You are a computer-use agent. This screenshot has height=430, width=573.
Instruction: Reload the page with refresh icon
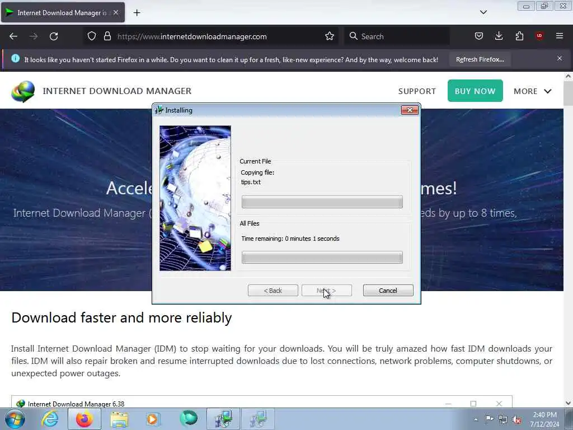click(54, 36)
